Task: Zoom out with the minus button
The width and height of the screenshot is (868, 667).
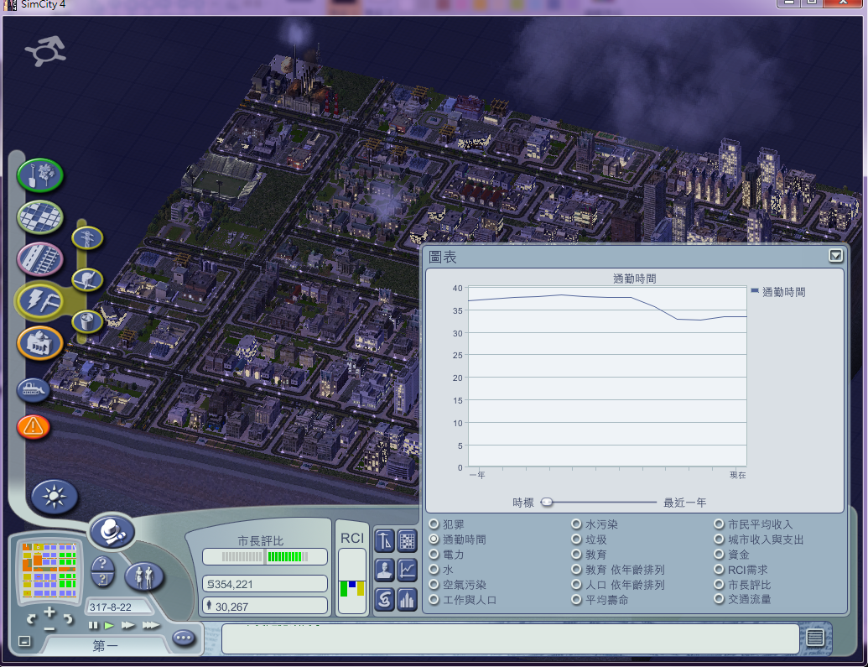Action: 49,628
